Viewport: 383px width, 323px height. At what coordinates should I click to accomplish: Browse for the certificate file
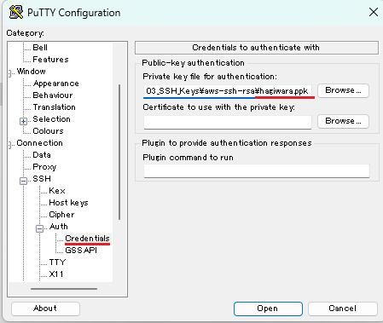point(343,121)
